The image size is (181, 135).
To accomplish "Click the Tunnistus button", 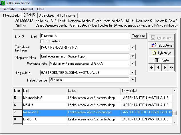I will 139,36.
